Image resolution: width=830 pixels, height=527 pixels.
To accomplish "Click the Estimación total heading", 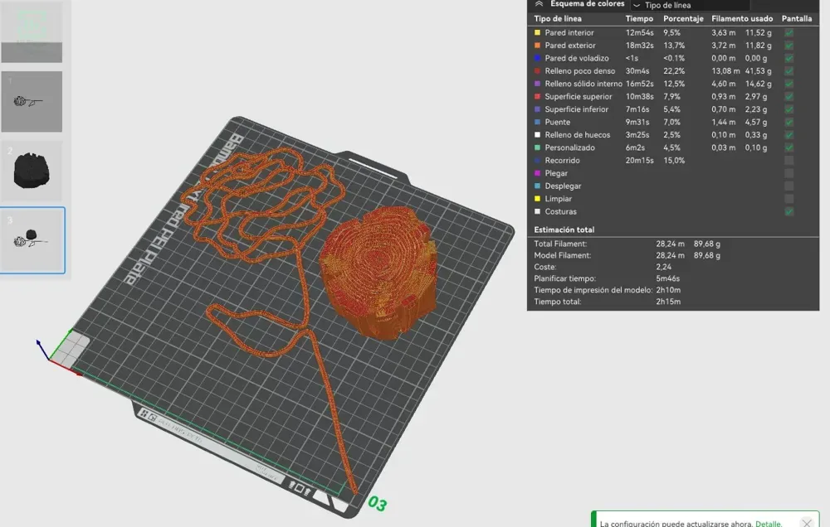I will tap(564, 230).
